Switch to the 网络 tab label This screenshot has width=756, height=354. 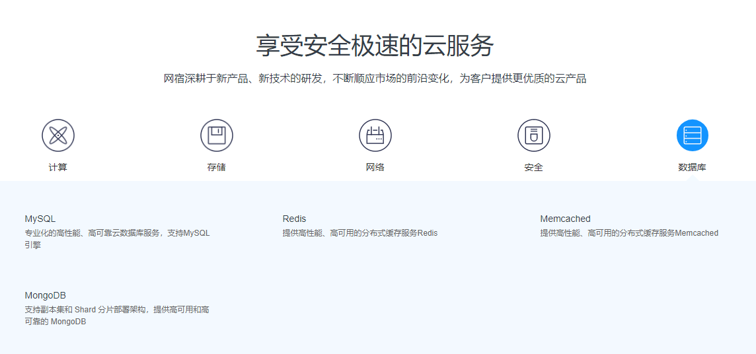(x=375, y=168)
